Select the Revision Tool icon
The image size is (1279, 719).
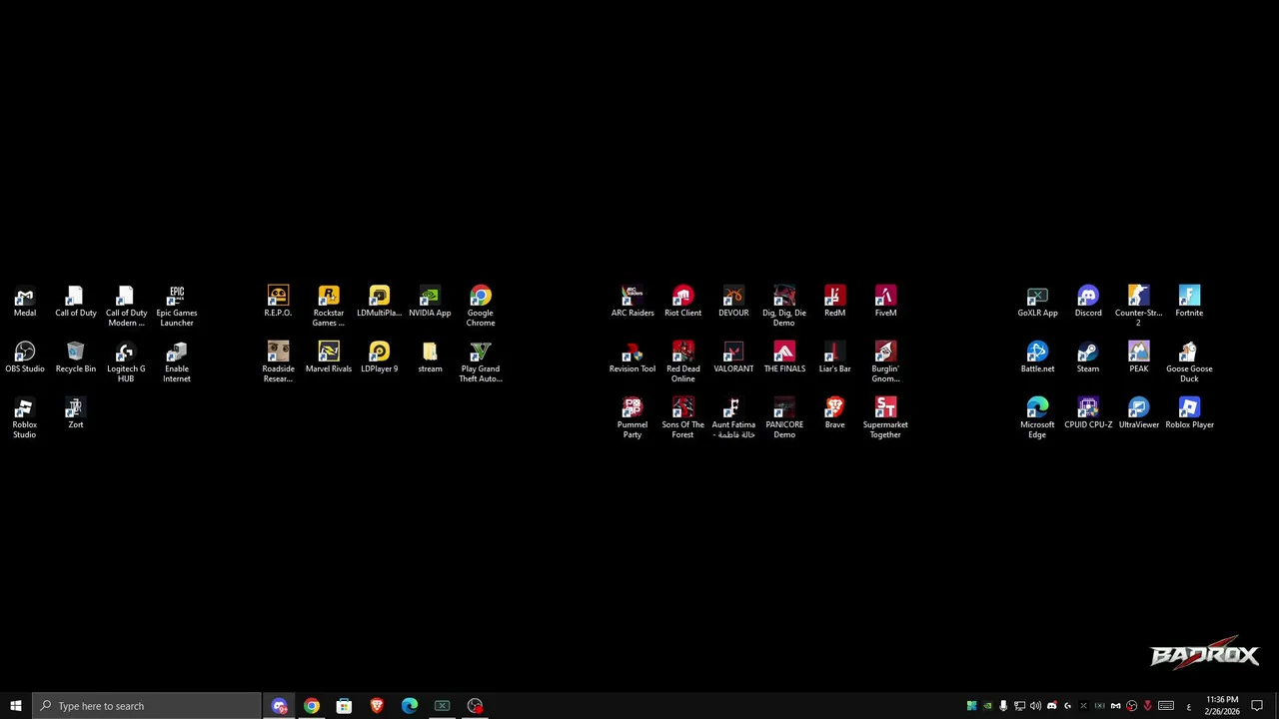[x=633, y=359]
